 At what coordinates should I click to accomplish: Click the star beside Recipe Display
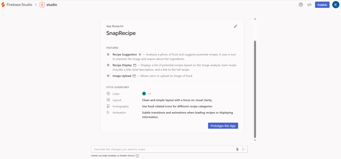tap(108, 65)
